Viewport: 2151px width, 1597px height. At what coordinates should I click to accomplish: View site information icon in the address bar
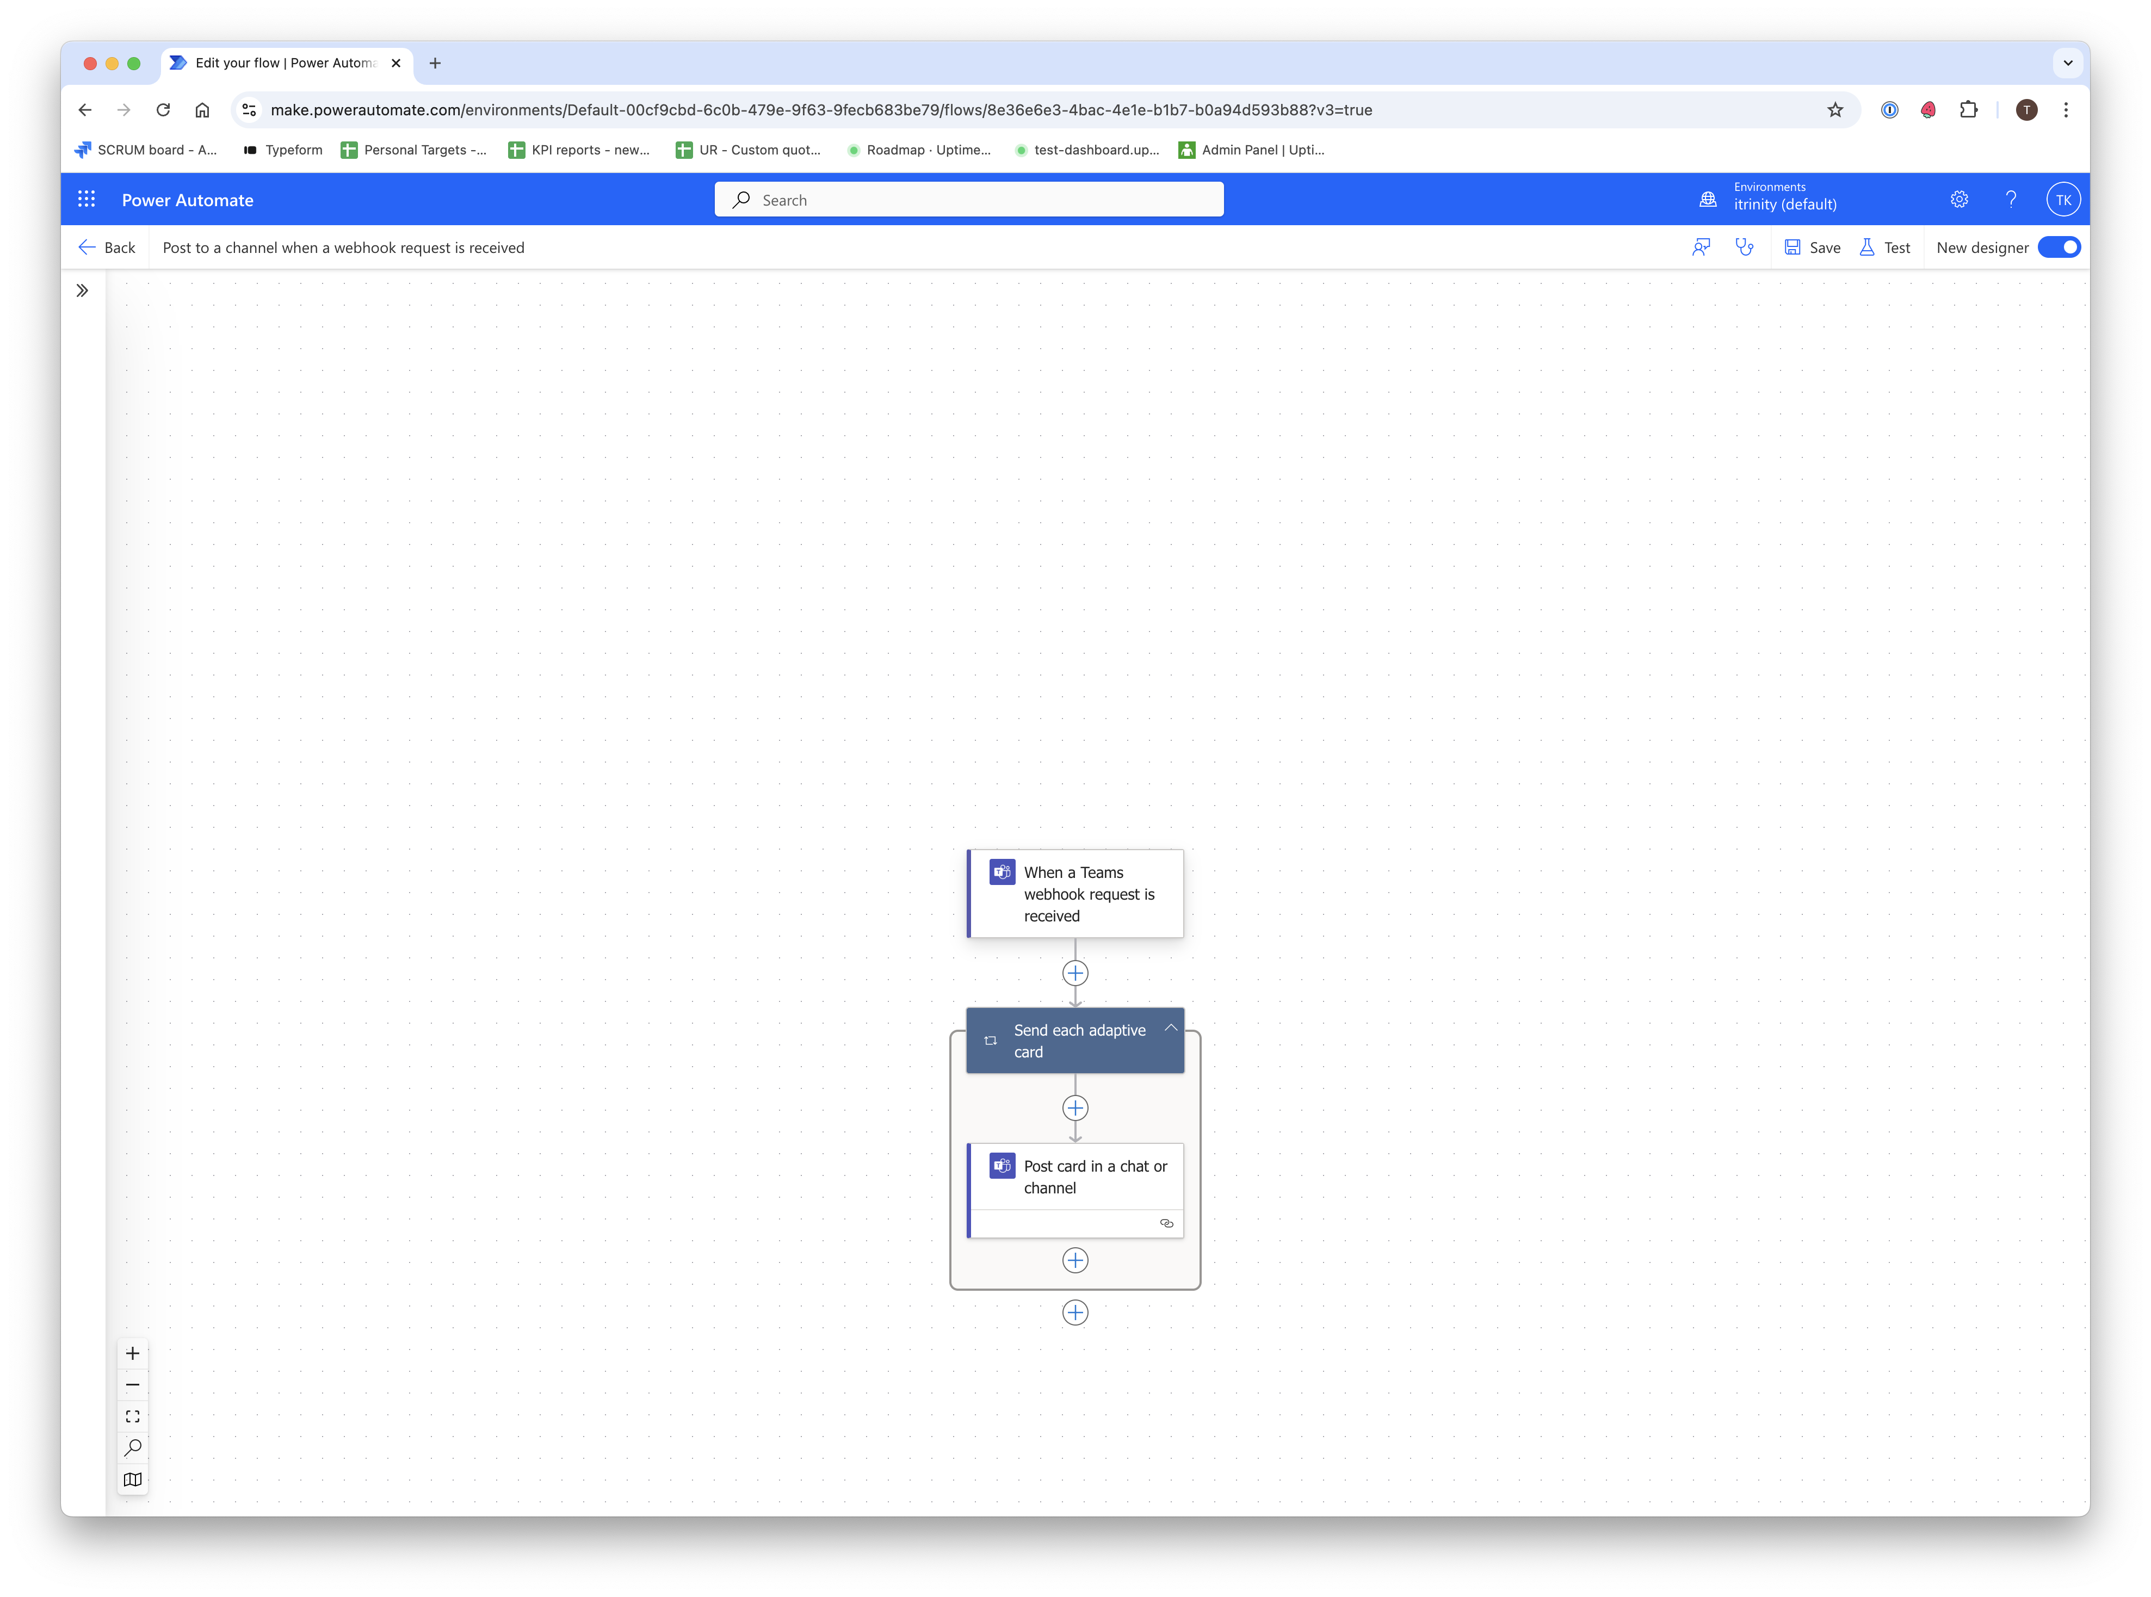249,109
